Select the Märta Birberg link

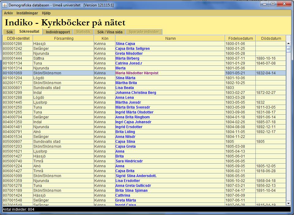(x=127, y=58)
